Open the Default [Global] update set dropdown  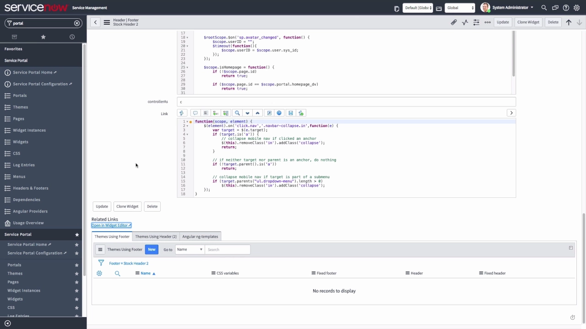click(418, 7)
